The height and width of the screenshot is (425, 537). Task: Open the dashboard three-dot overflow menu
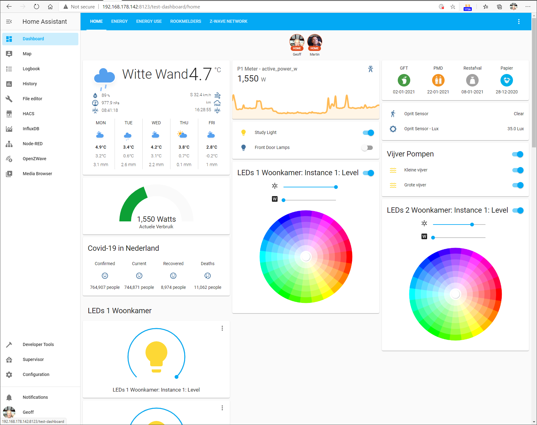519,22
